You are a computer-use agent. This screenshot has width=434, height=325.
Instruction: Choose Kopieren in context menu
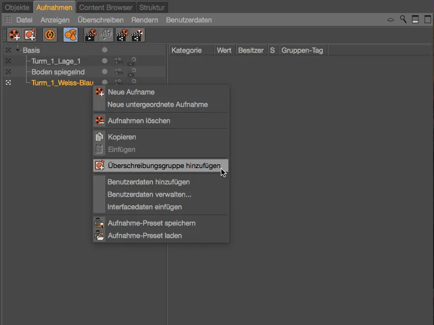(161, 137)
